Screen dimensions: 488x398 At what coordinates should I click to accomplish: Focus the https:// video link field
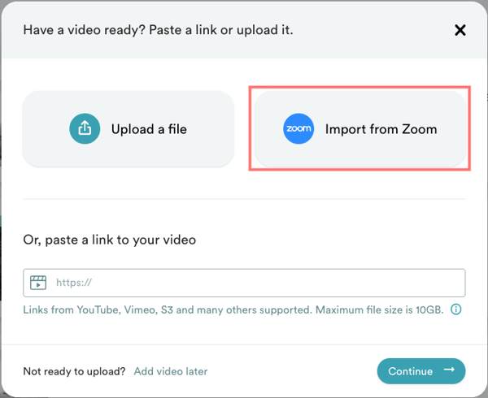coord(244,283)
